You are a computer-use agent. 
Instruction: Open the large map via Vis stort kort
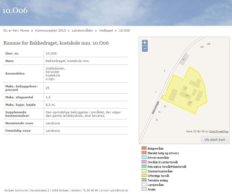215,140
